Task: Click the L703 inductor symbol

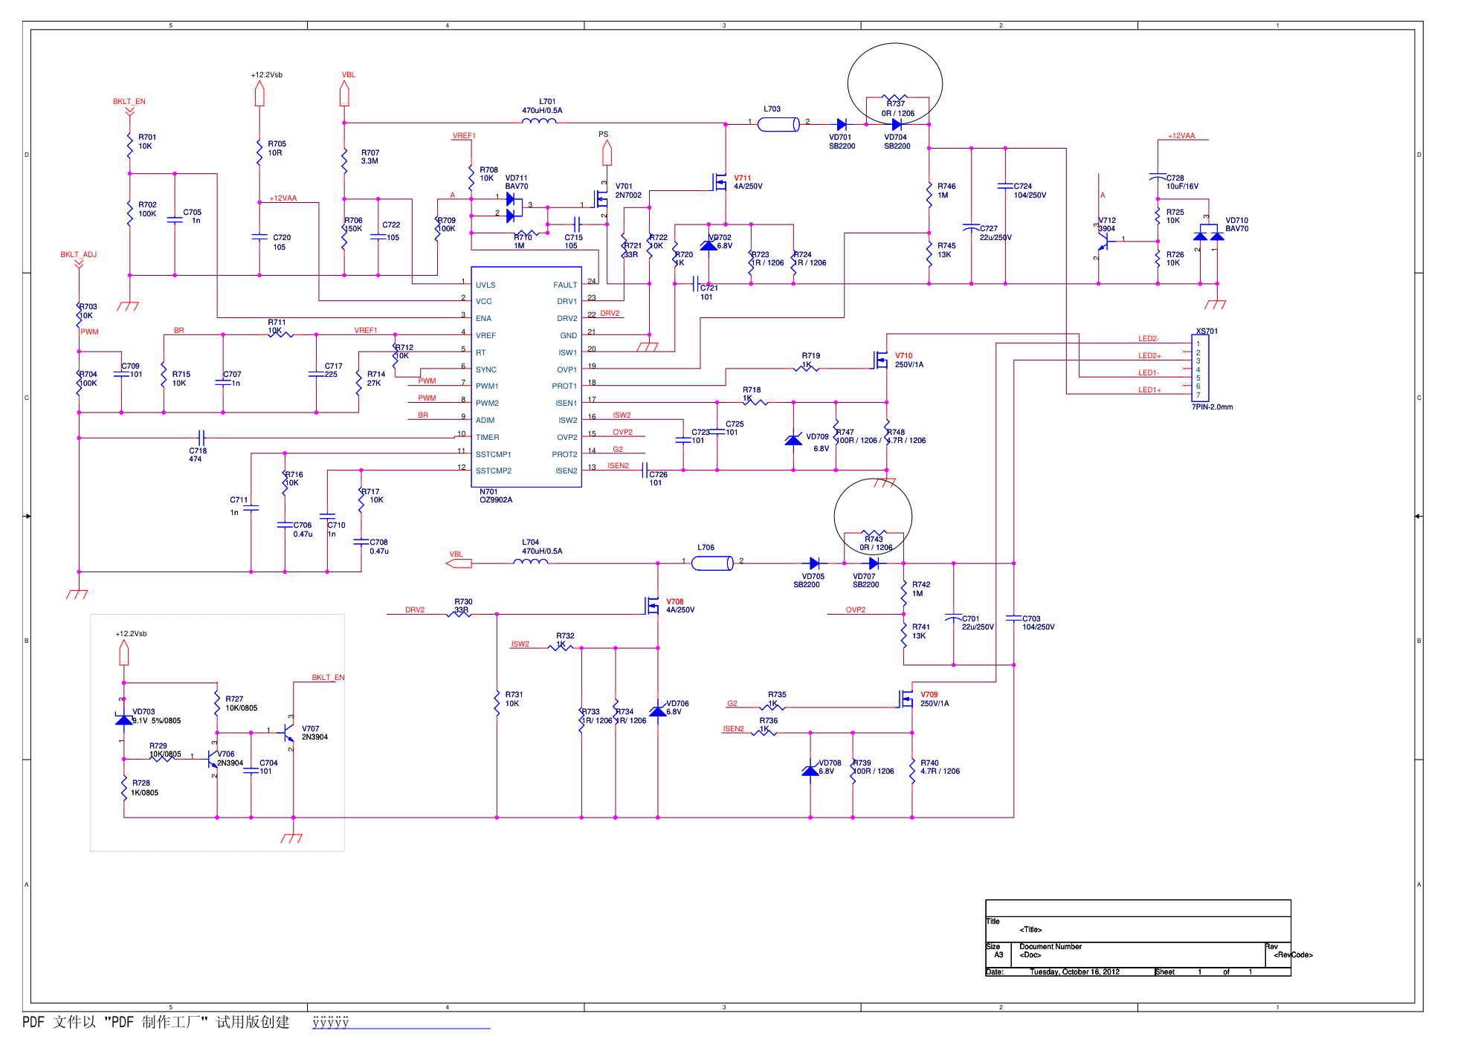Action: point(778,124)
